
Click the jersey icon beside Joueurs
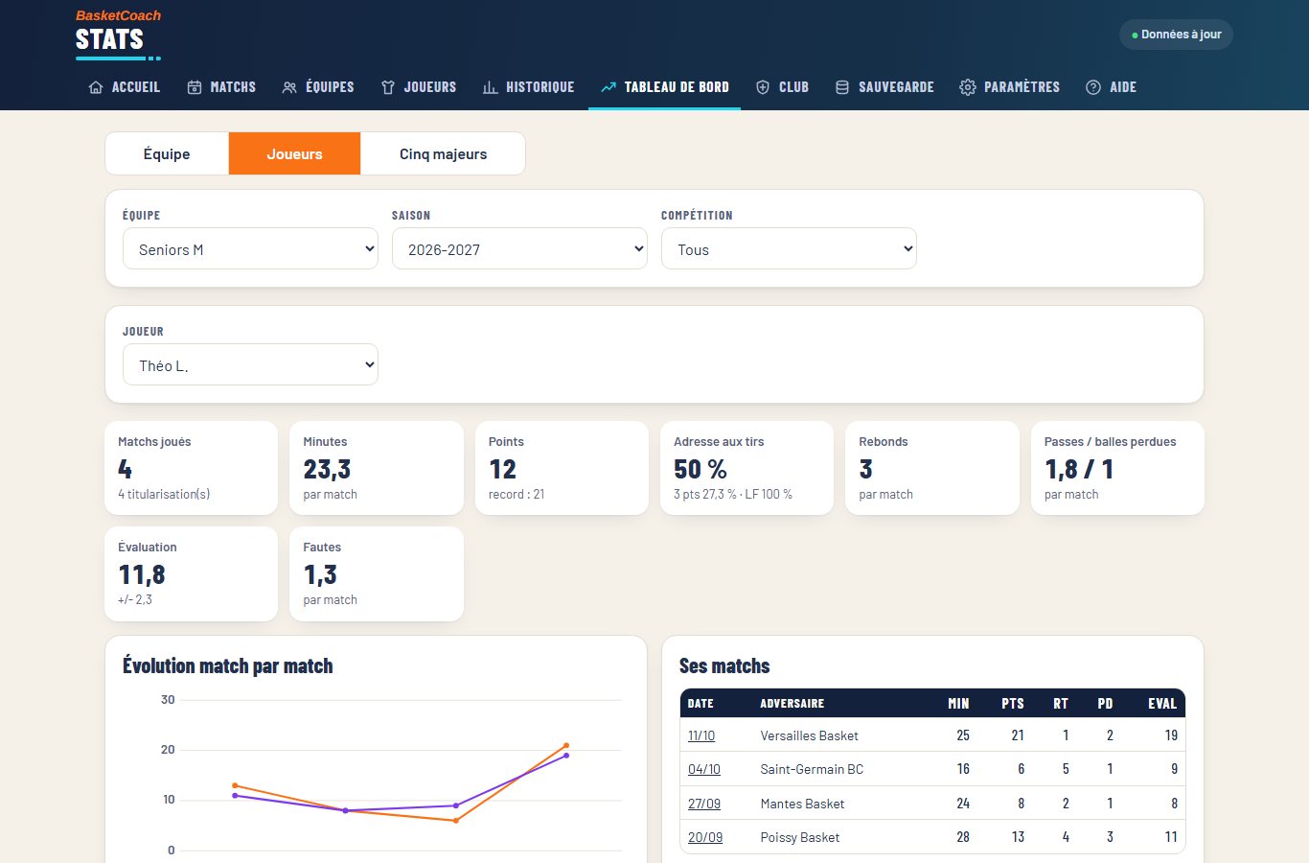(388, 87)
